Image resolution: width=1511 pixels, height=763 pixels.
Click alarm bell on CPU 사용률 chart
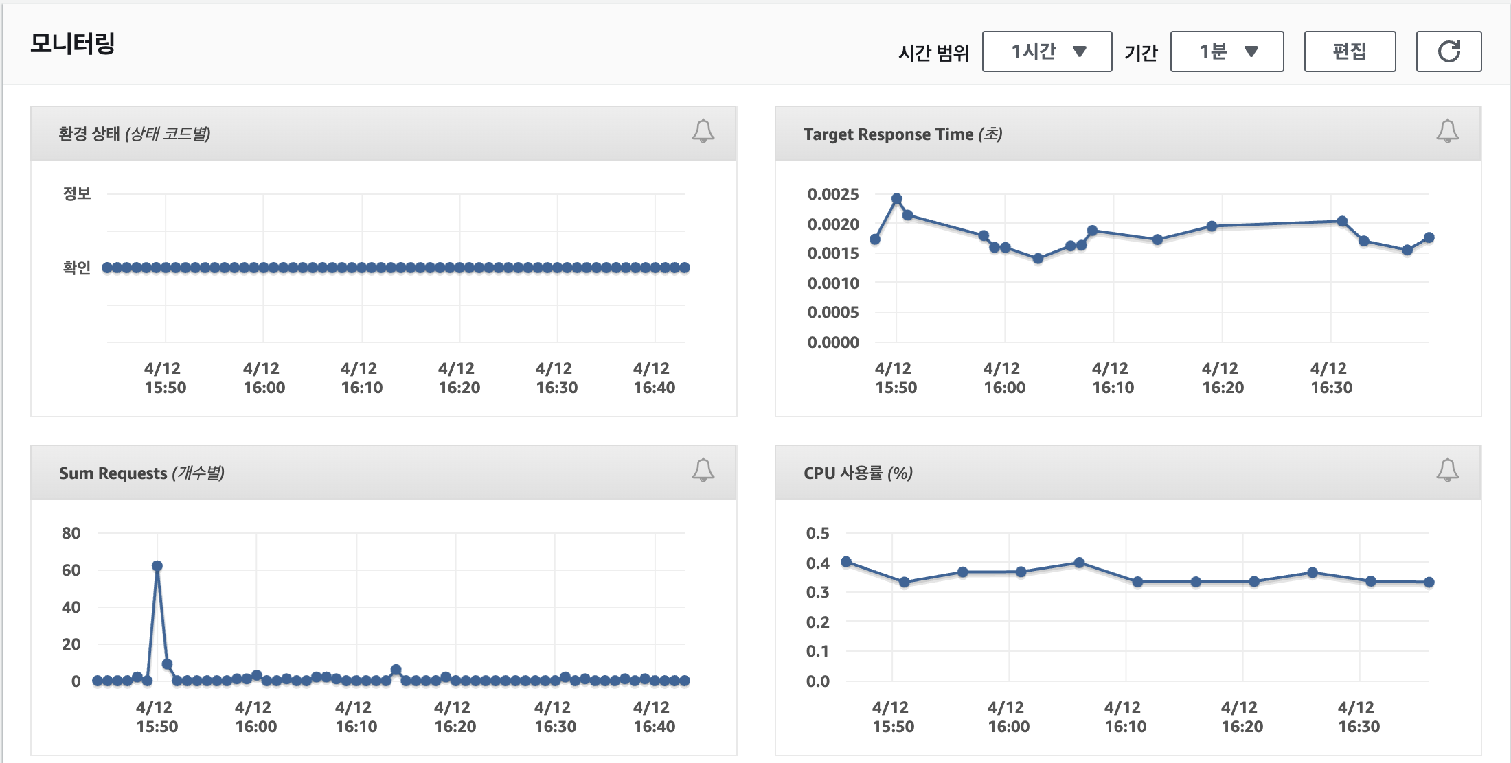click(x=1447, y=470)
